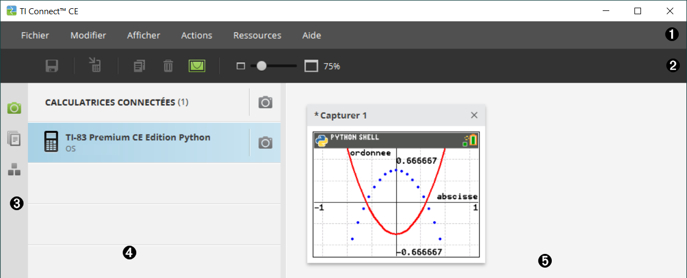Screen dimensions: 687x278
Task: Click the Delete trash can icon
Action: [168, 66]
